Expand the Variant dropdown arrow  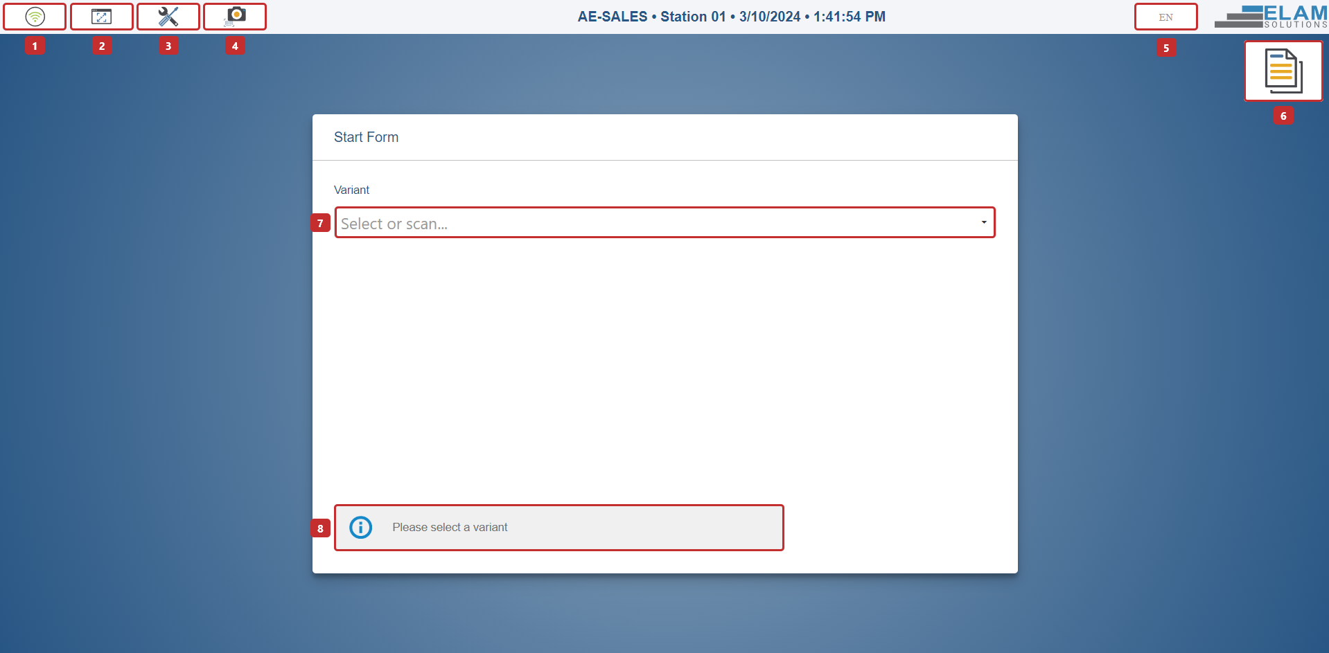point(984,222)
